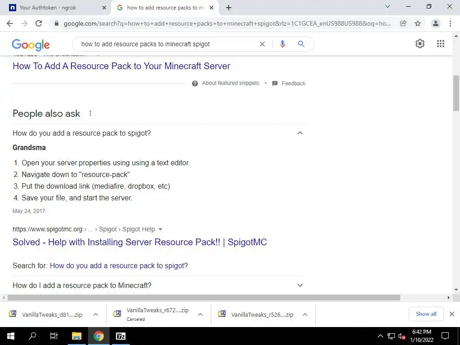Select the Google search results tab

point(164,8)
